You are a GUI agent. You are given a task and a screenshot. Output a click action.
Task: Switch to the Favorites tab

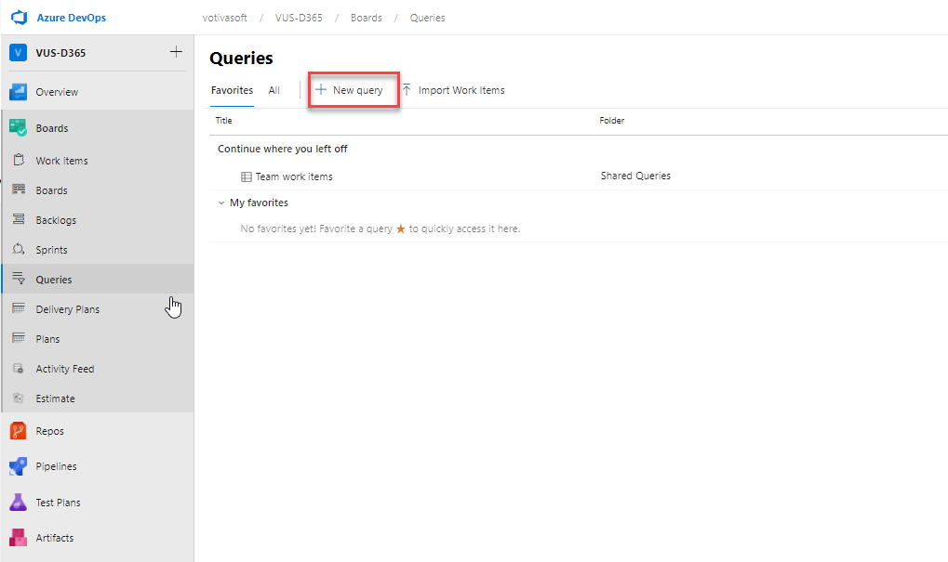tap(233, 90)
